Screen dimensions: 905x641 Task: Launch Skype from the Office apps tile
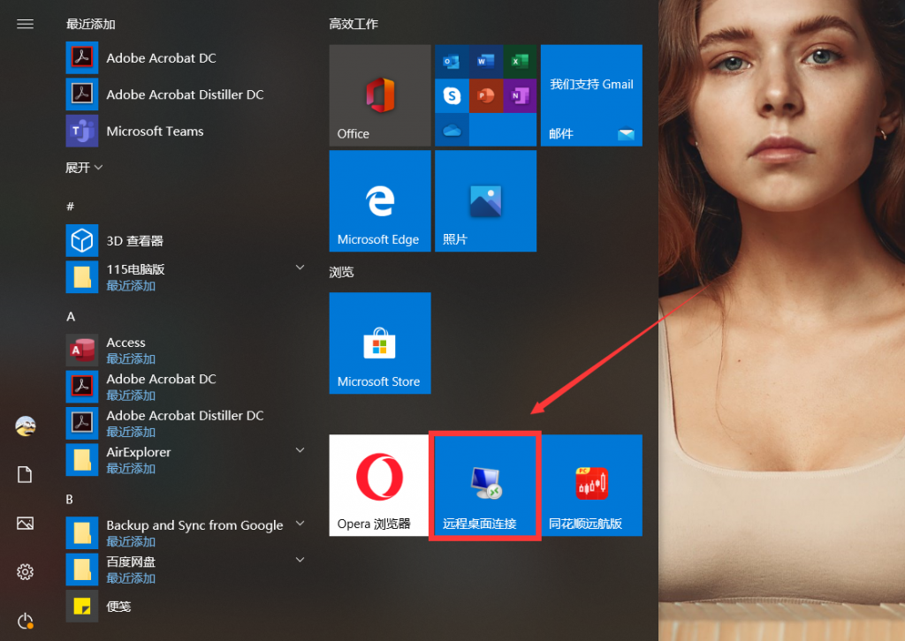click(452, 95)
